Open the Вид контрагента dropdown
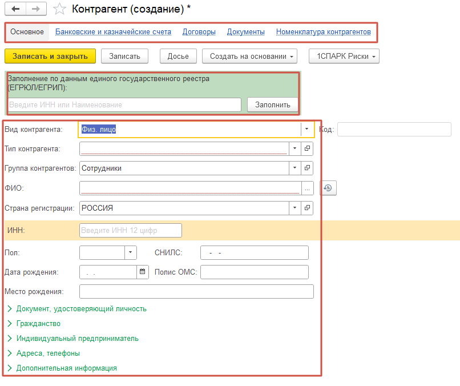The image size is (460, 386). pos(306,129)
